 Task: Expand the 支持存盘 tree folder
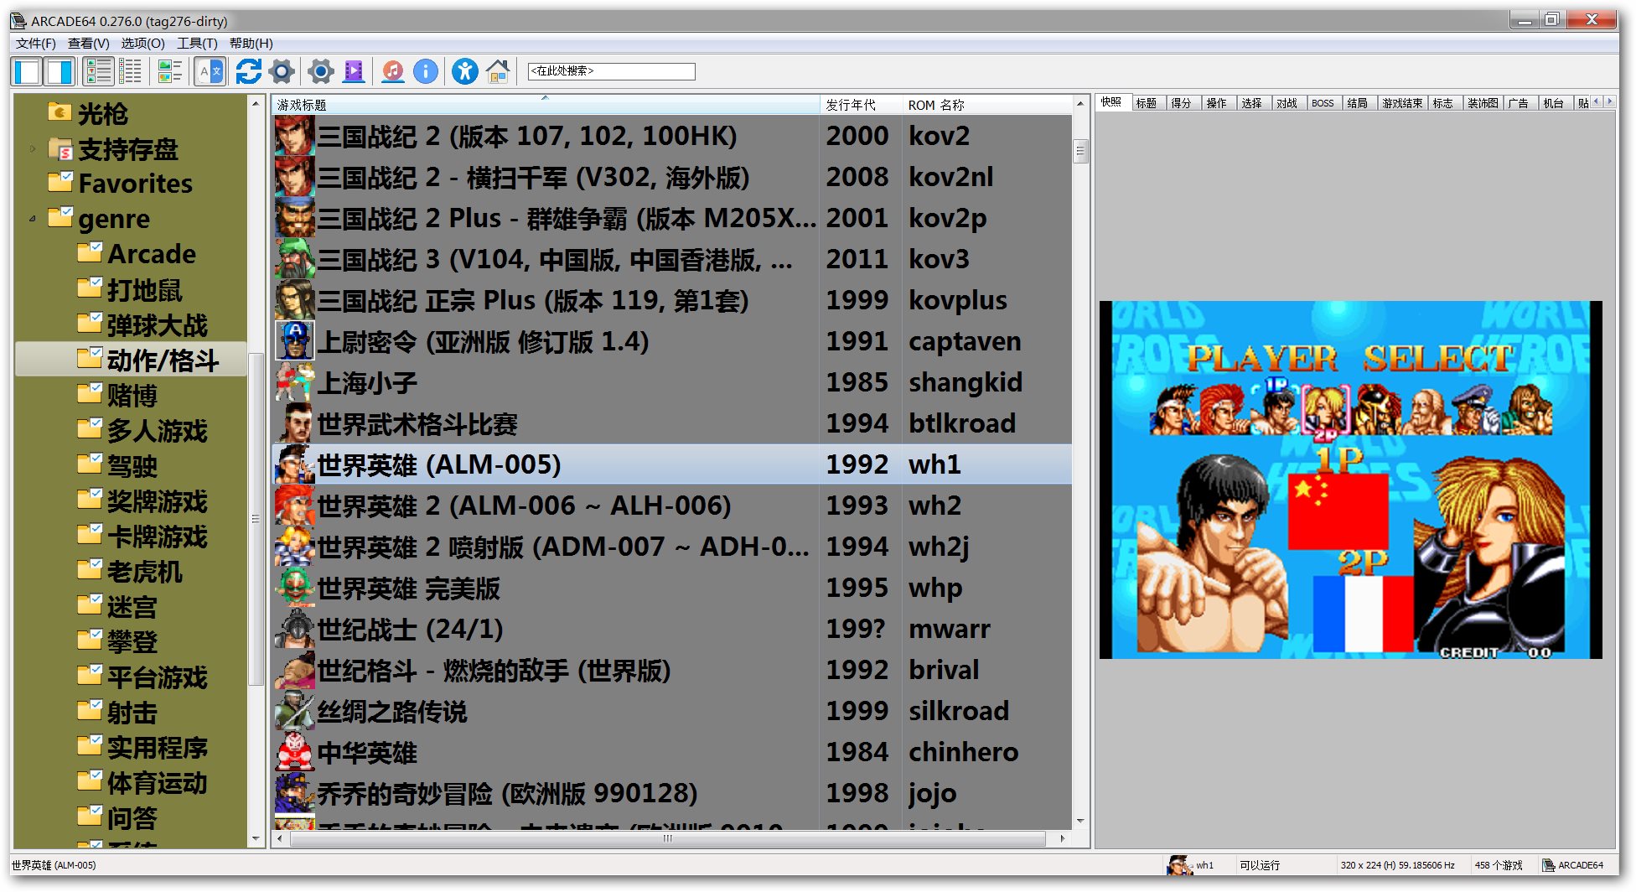click(32, 149)
